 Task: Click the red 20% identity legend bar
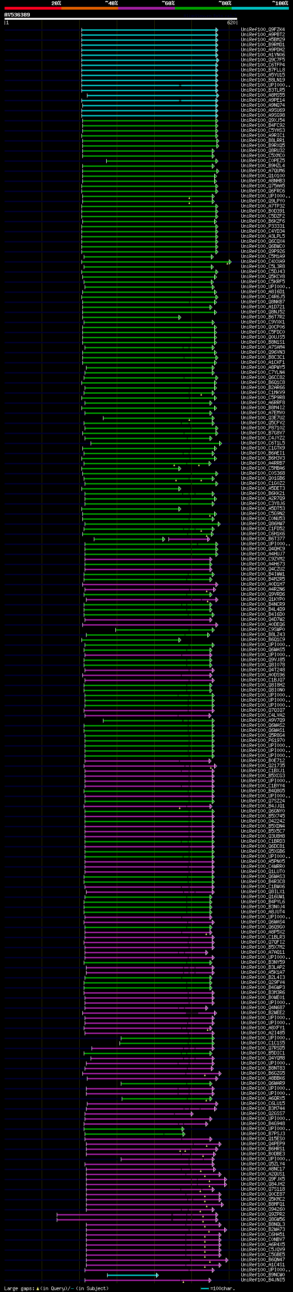point(33,8)
